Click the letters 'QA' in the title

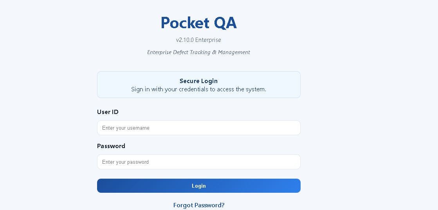tap(225, 23)
